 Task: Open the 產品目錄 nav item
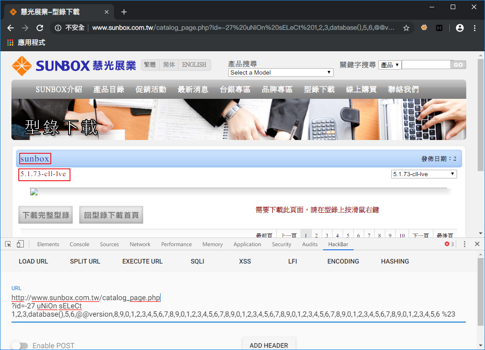pos(109,89)
